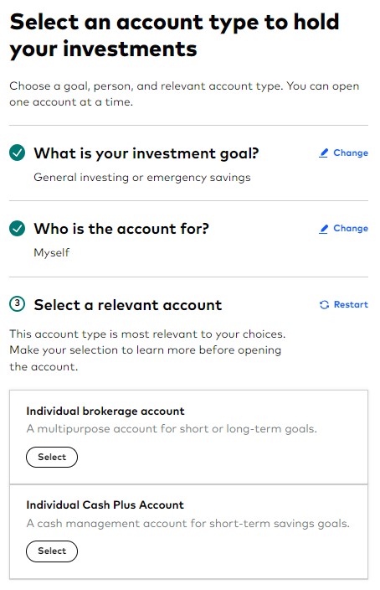Click the pencil icon beside account owner question
Viewport: 380px width, 590px height.
tap(323, 229)
